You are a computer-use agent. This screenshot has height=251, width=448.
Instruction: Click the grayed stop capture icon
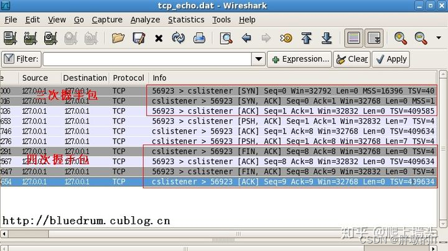coord(71,38)
